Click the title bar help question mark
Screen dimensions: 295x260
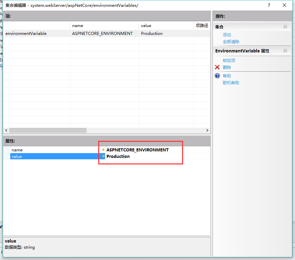(269, 5)
